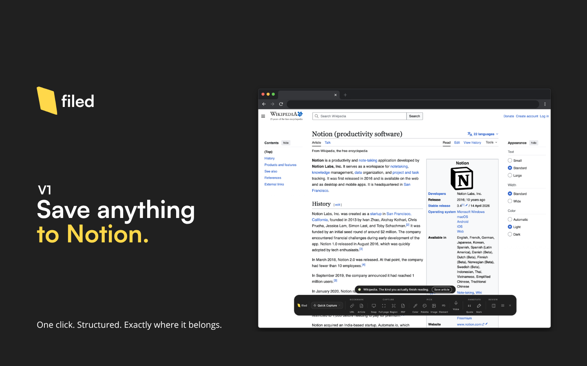Jump to Products and features section
The image size is (587, 366).
pos(280,165)
